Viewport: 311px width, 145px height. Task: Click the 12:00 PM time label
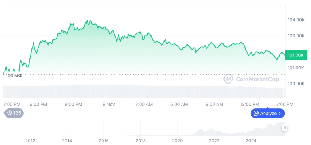tap(250, 104)
